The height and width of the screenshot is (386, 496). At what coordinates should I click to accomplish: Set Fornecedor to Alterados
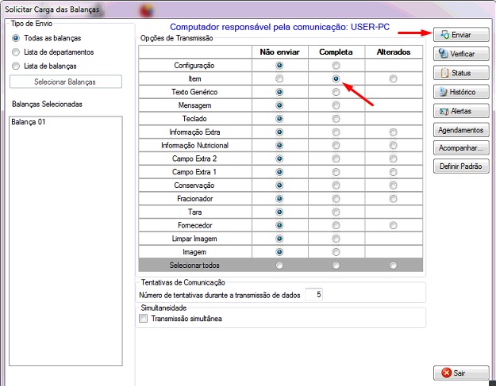(393, 225)
